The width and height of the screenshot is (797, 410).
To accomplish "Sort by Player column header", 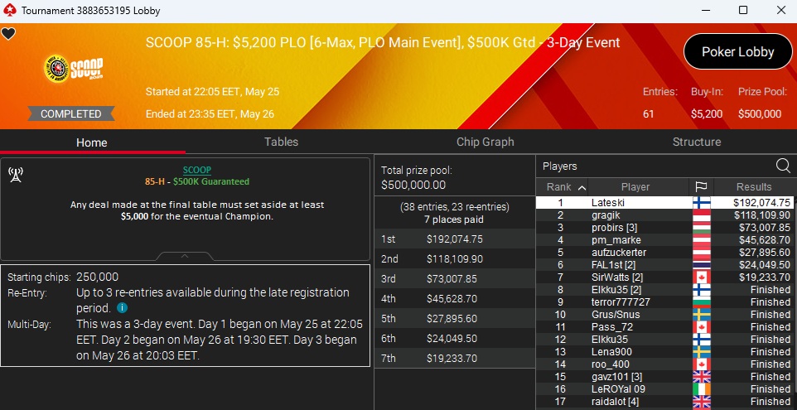I will pyautogui.click(x=635, y=187).
